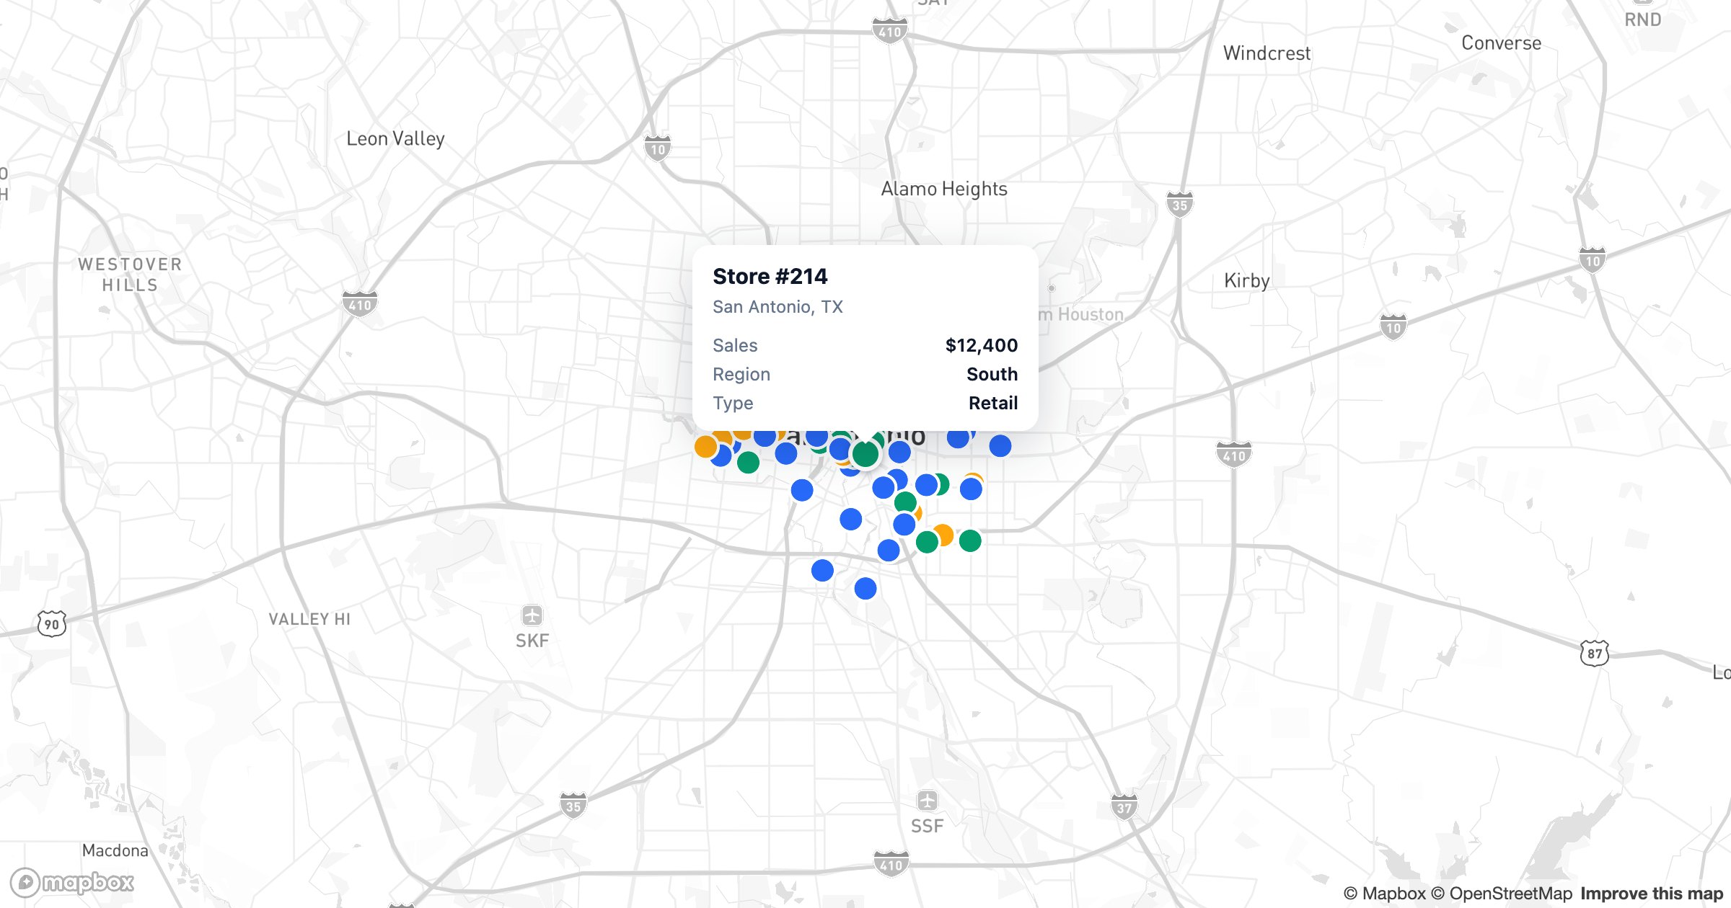The width and height of the screenshot is (1731, 908).
Task: Select the SSF airport icon
Action: coord(928,801)
